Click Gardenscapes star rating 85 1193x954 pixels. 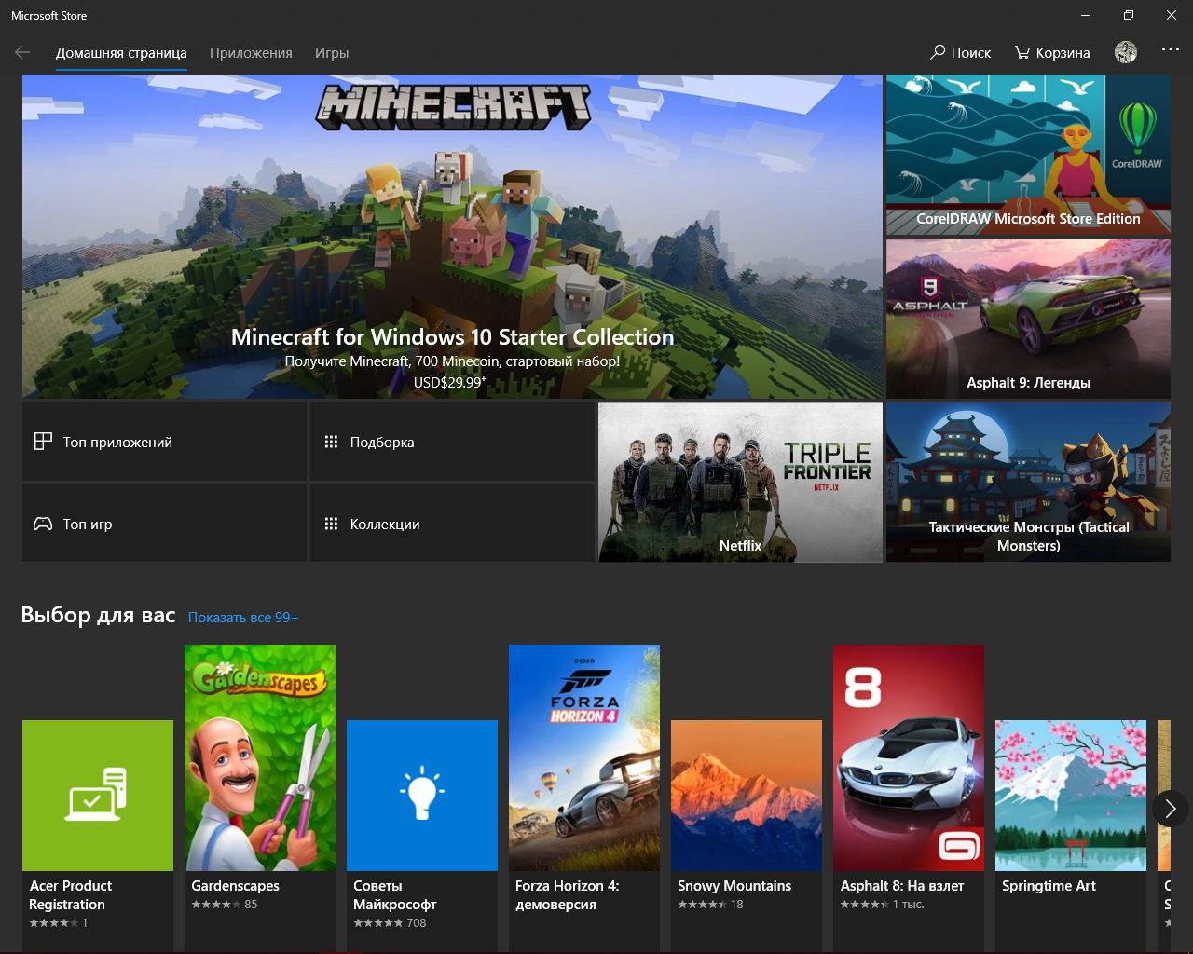click(x=225, y=905)
